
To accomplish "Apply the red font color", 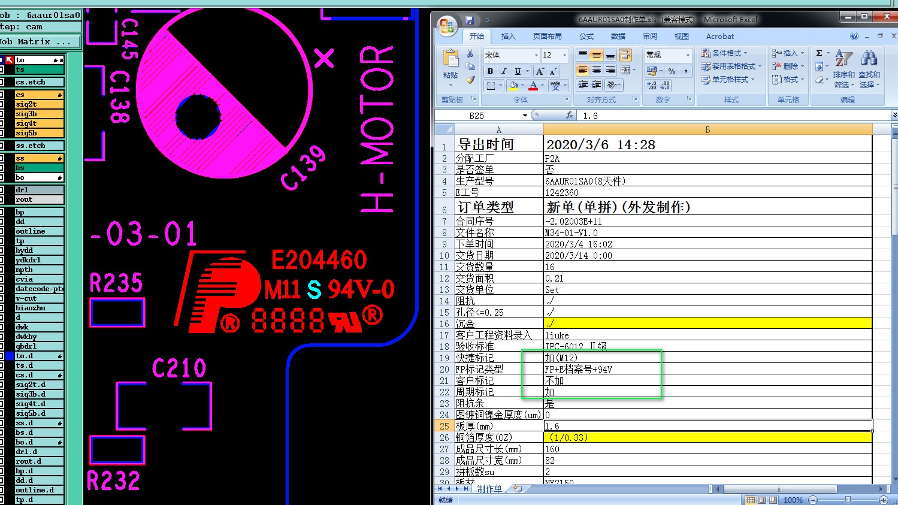I will tap(533, 86).
